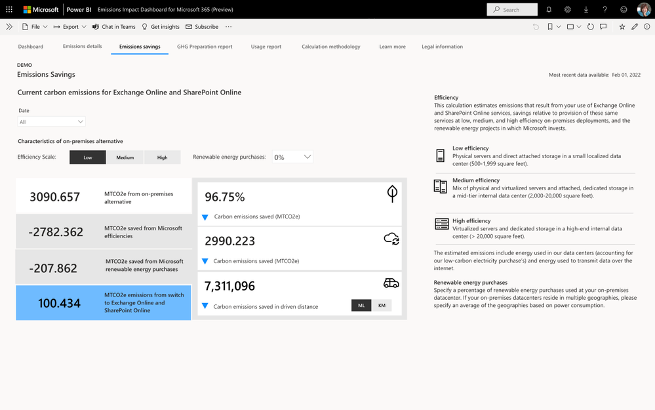
Task: Click Chat in Teams
Action: pos(113,27)
